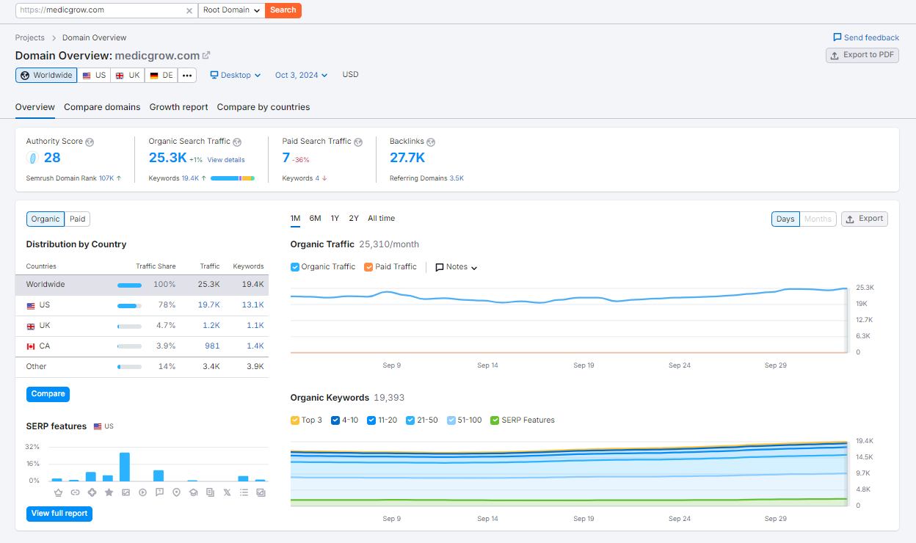This screenshot has width=916, height=543.
Task: Click the X (Twitter) SERP feature icon
Action: (227, 492)
